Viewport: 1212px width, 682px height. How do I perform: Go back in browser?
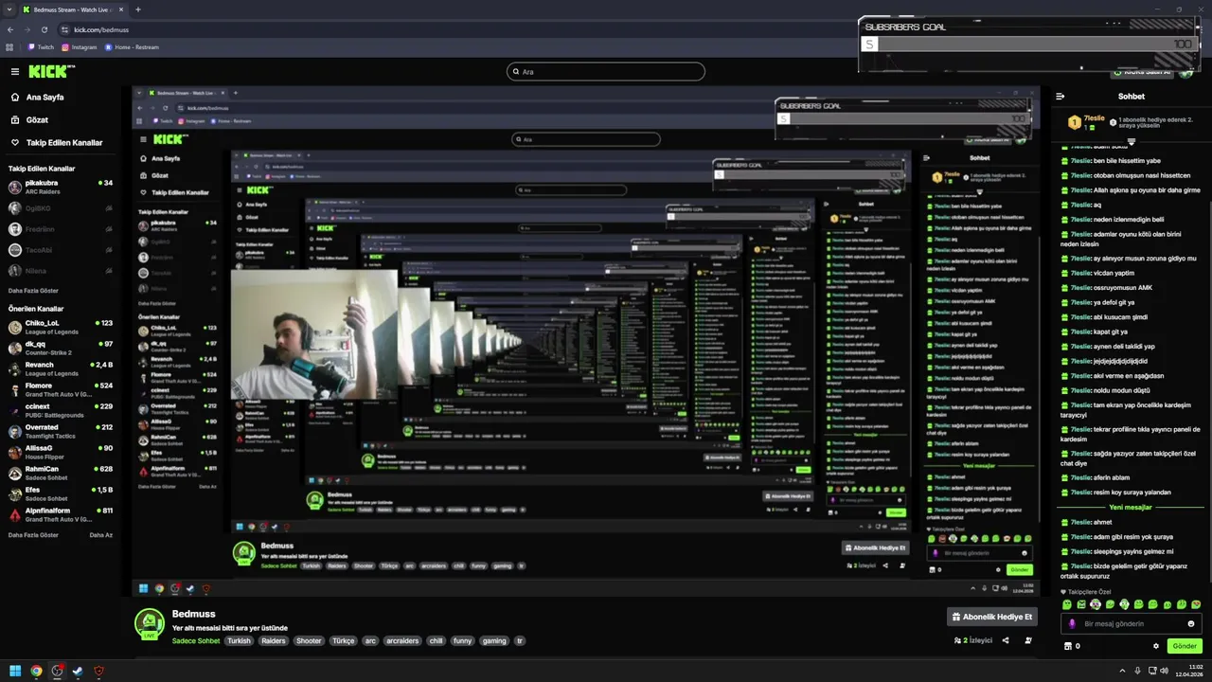pos(10,29)
